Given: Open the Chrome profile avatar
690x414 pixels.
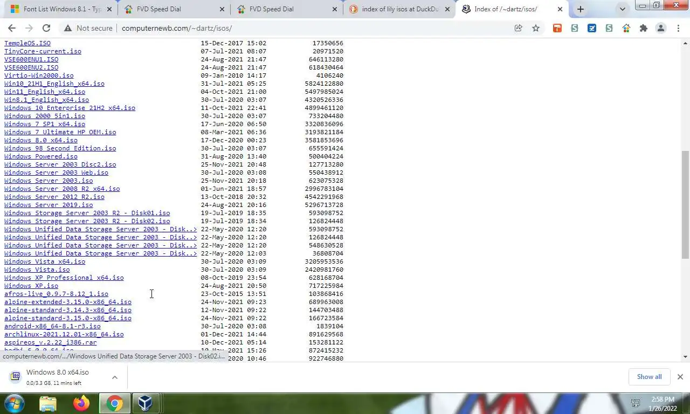Looking at the screenshot, I should tap(660, 28).
